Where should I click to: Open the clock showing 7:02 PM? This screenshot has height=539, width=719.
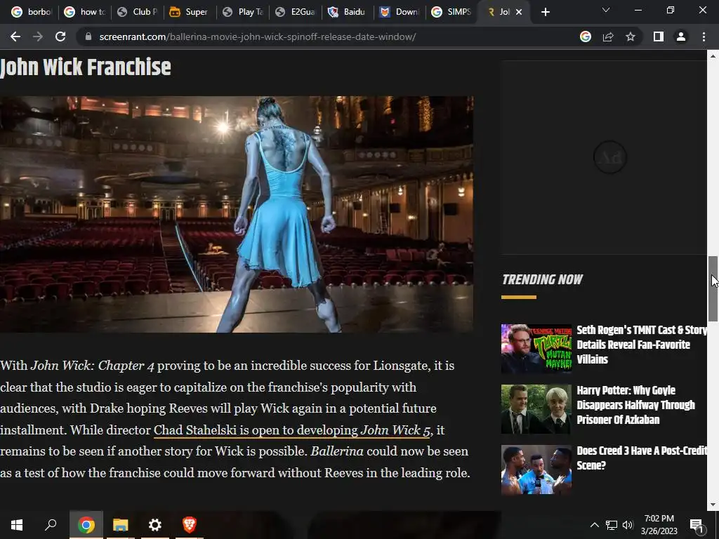[x=659, y=525]
